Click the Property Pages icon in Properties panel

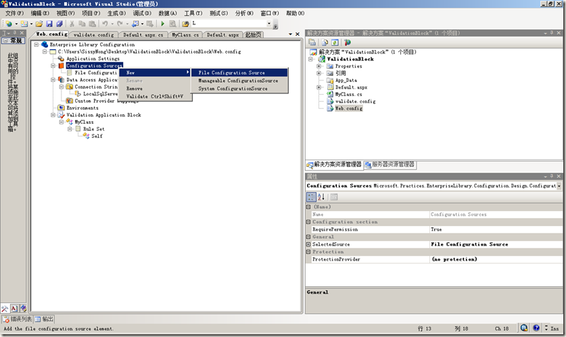point(334,197)
